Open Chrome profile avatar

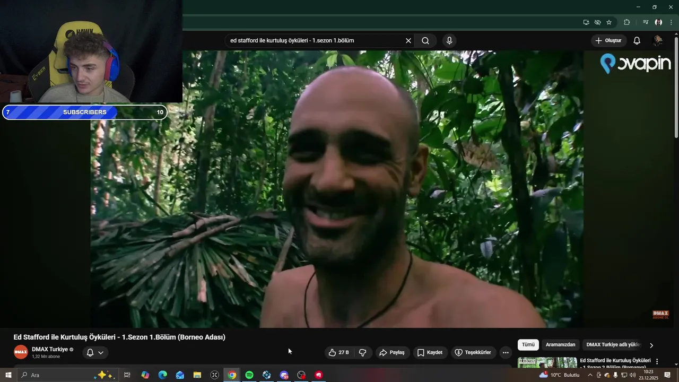[658, 22]
